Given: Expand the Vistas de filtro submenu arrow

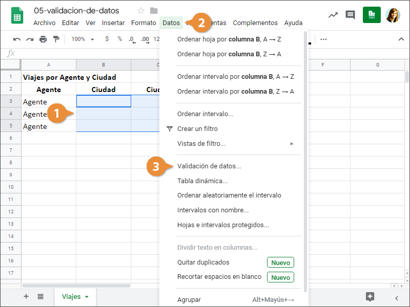Looking at the screenshot, I should coord(292,144).
